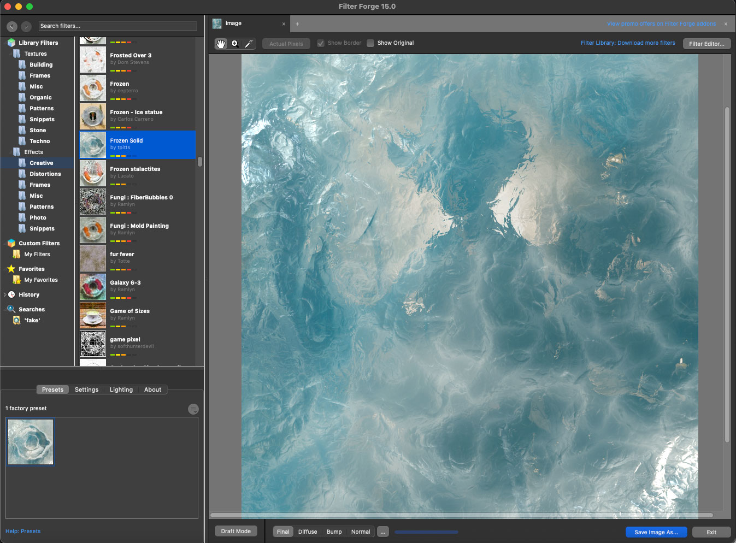Click the Save Image As button
The width and height of the screenshot is (736, 543).
[656, 532]
